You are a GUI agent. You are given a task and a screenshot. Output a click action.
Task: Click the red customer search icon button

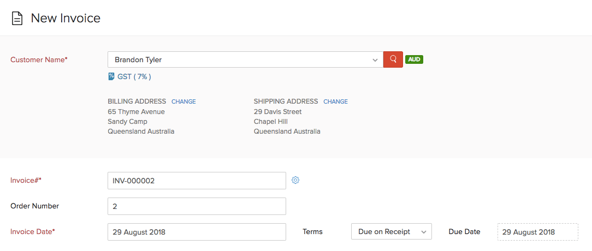pyautogui.click(x=393, y=59)
